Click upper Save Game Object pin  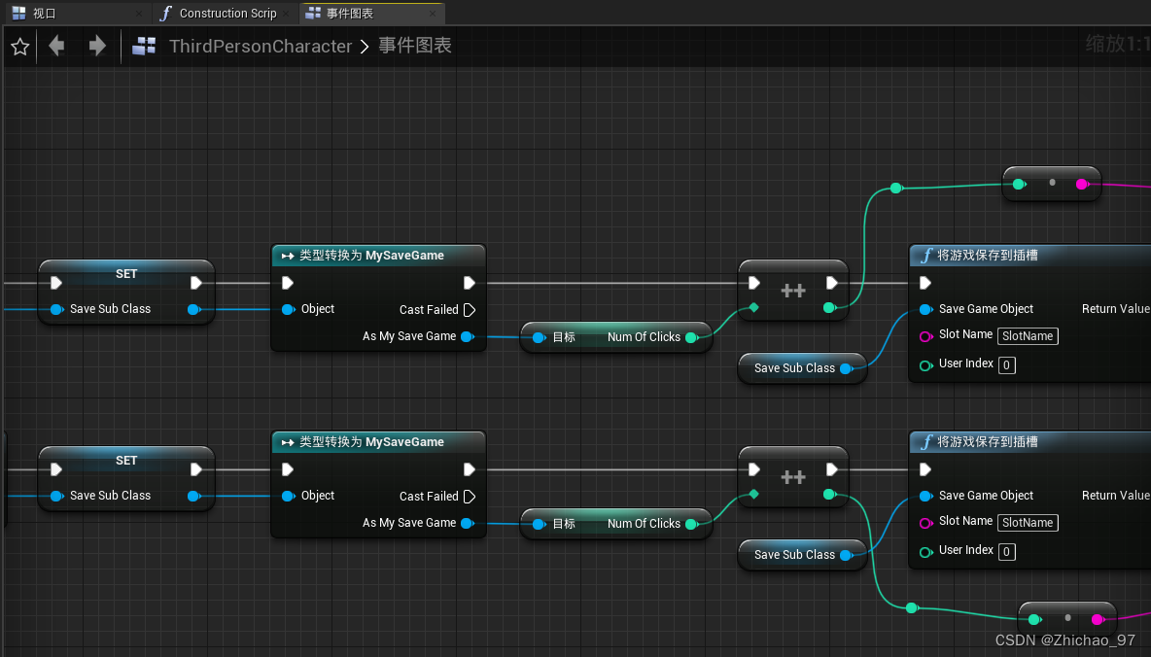pyautogui.click(x=926, y=309)
